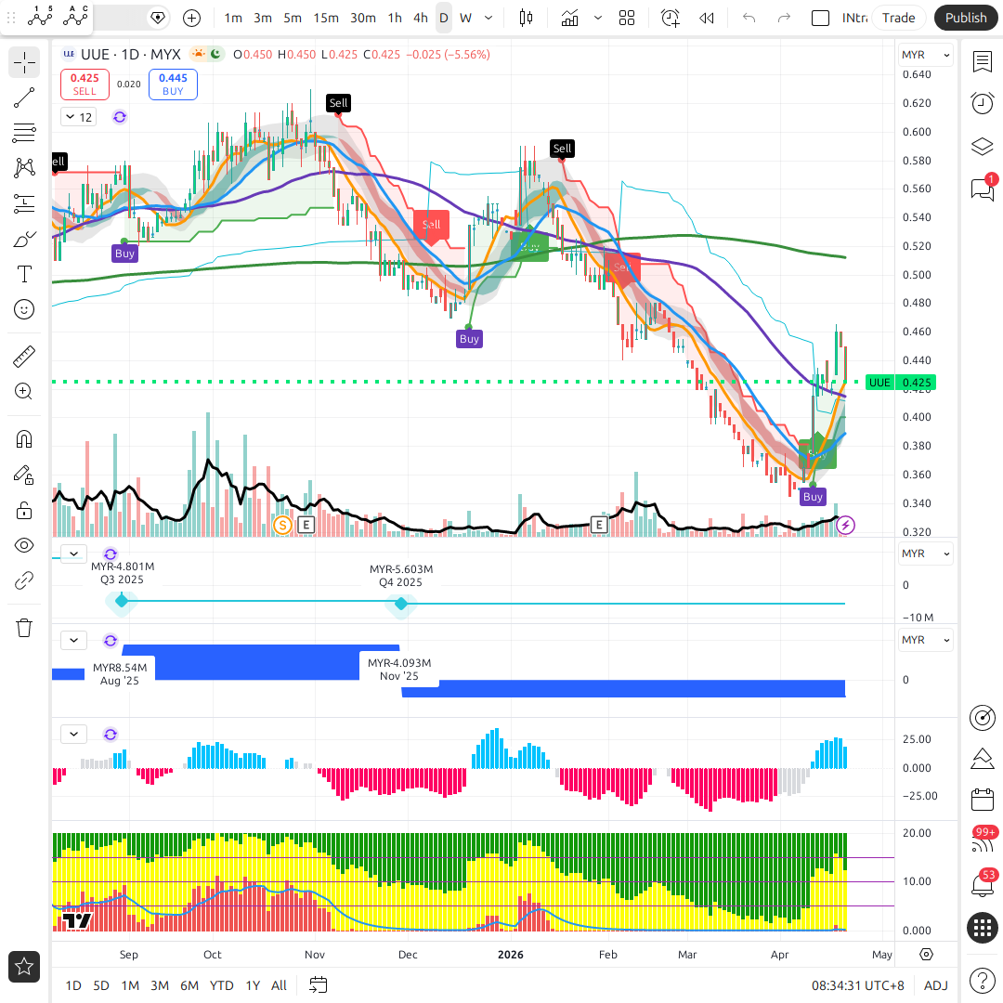Toggle magnet mode on the drawing toolbar
Viewport: 1003px width, 1003px height.
(24, 438)
